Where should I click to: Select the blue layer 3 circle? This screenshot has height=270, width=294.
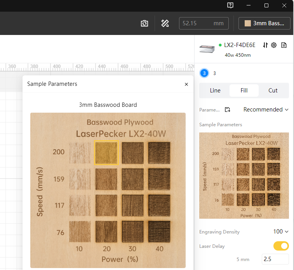204,73
